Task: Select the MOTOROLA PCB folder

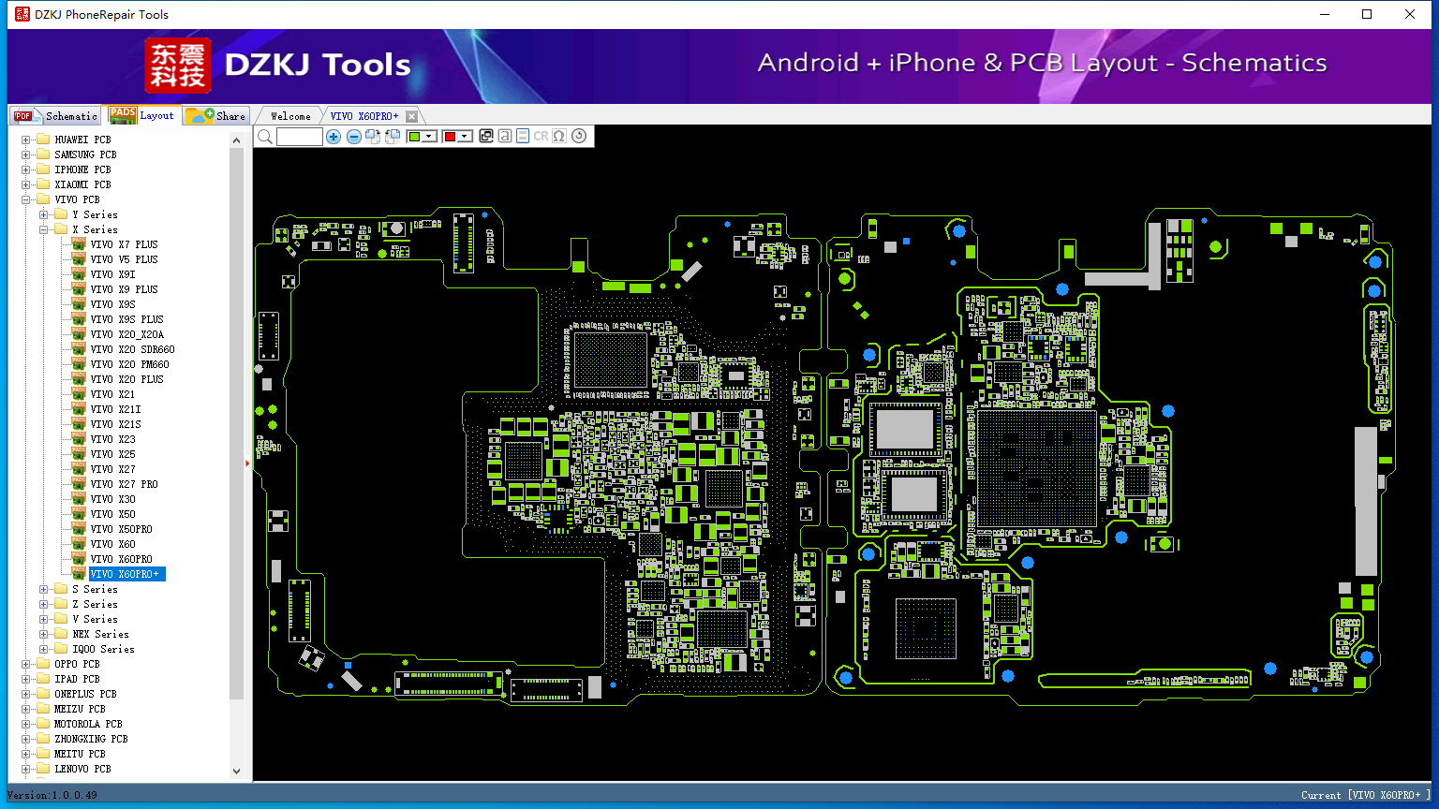Action: pos(88,724)
